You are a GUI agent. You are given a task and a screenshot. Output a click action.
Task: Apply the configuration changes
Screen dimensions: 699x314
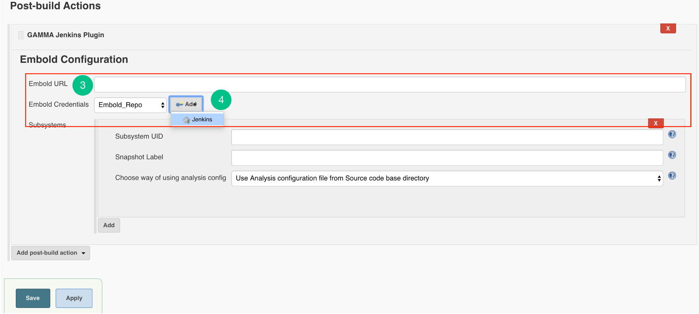click(x=74, y=298)
